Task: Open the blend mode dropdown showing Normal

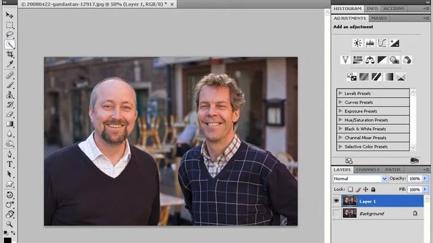Action: 360,178
